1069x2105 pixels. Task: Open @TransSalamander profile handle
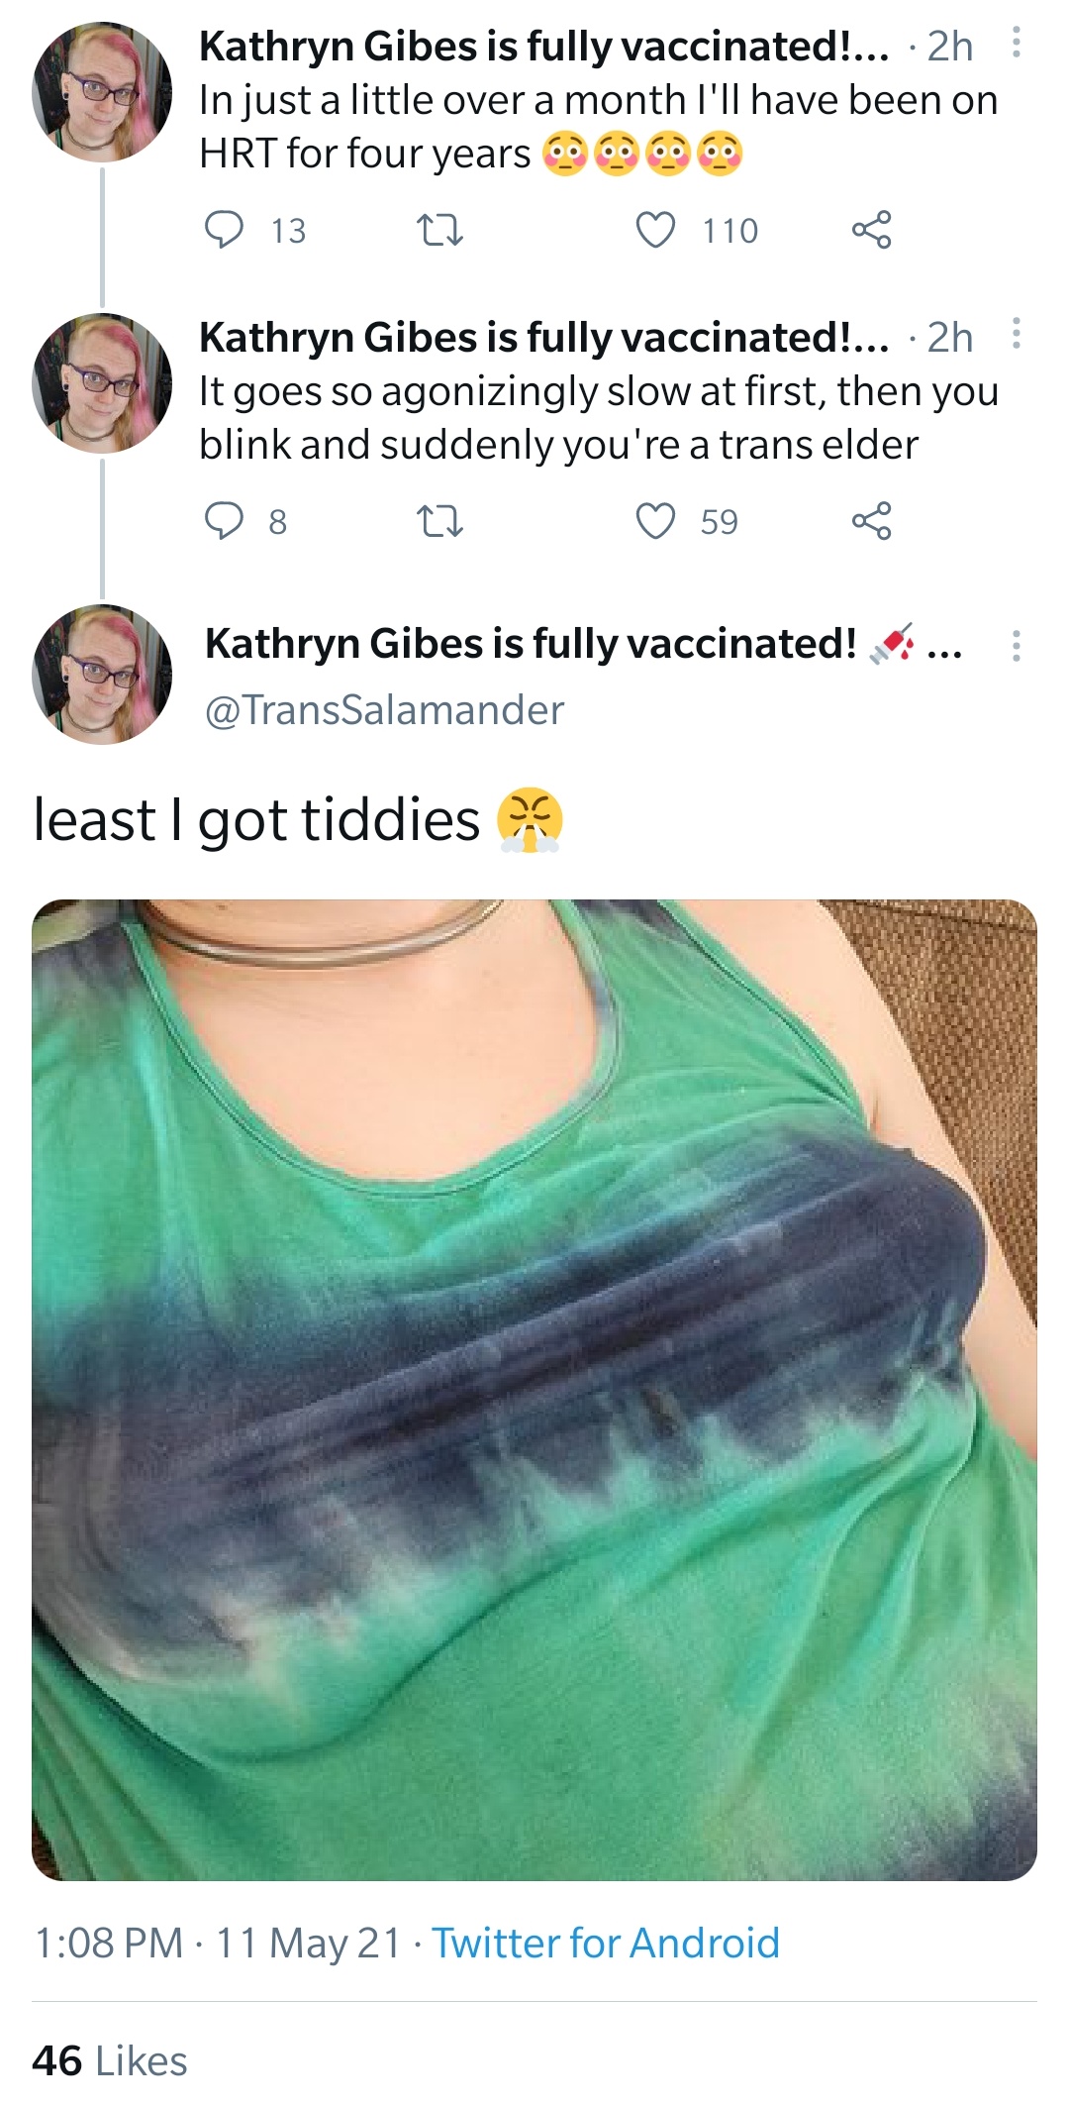coord(384,709)
